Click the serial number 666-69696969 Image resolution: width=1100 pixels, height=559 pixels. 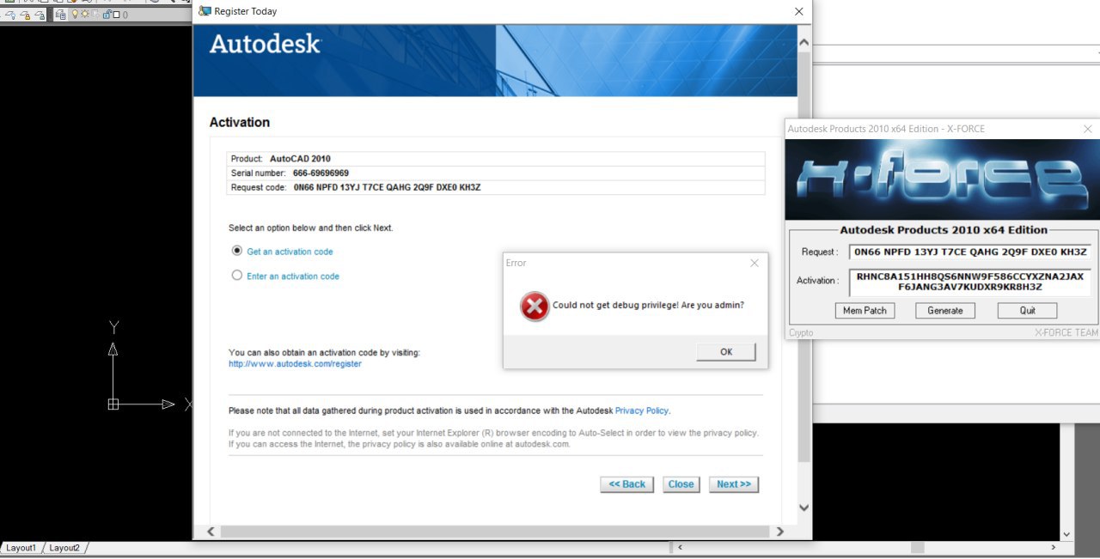[321, 173]
